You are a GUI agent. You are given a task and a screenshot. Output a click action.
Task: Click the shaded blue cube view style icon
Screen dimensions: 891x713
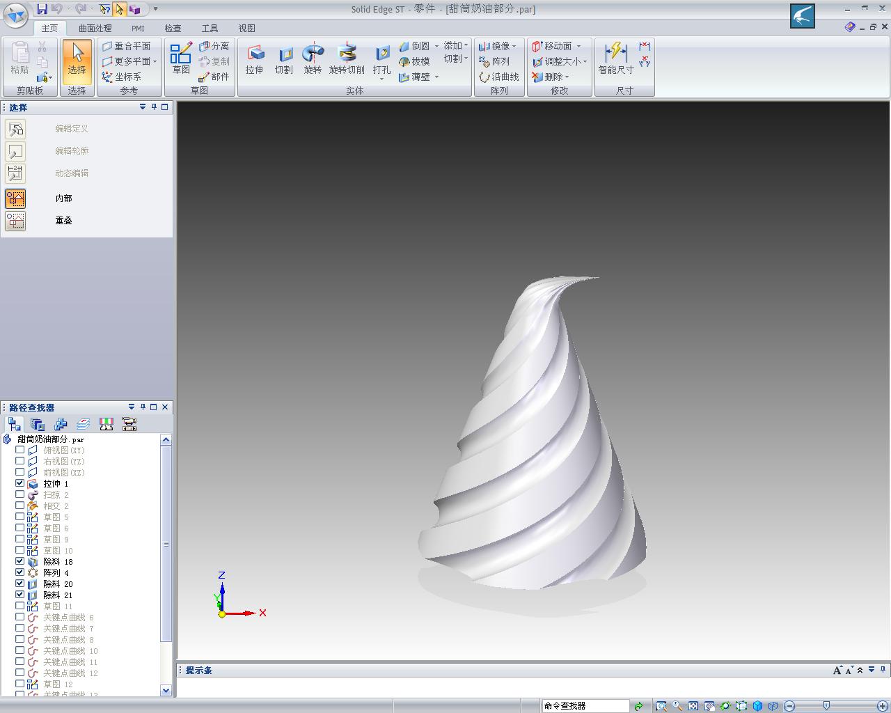757,706
